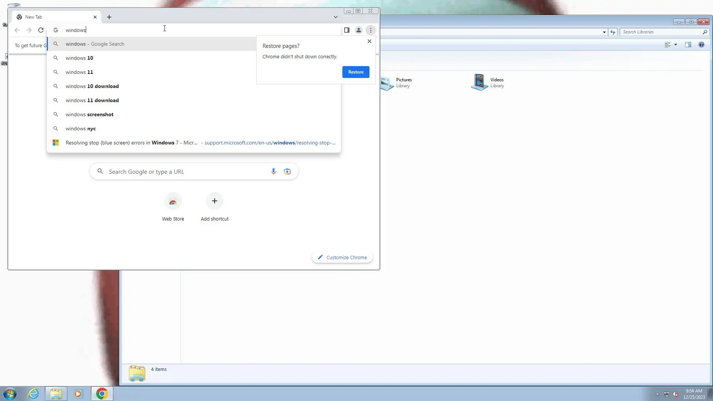The image size is (713, 401).
Task: Click Customize Chrome button
Action: (342, 257)
